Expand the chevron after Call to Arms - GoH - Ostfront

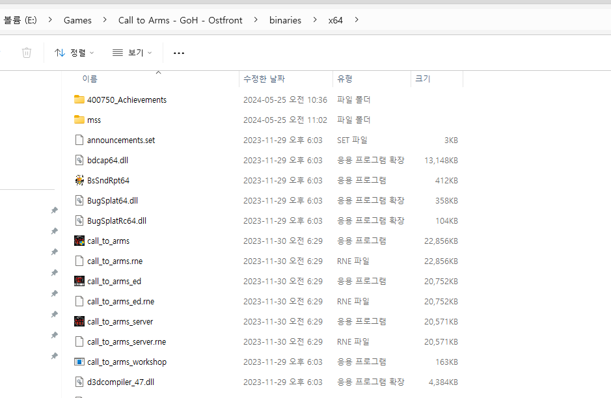point(256,20)
